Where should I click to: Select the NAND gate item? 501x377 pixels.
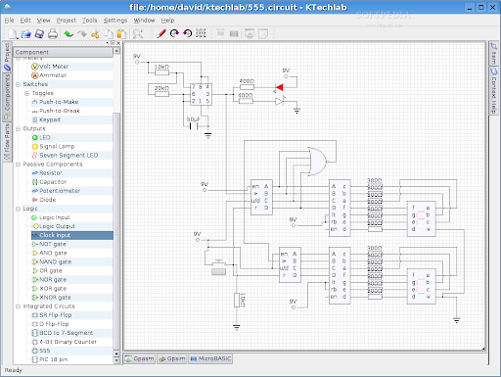(x=55, y=261)
